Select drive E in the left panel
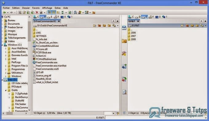The image size is (209, 121). pos(49,17)
